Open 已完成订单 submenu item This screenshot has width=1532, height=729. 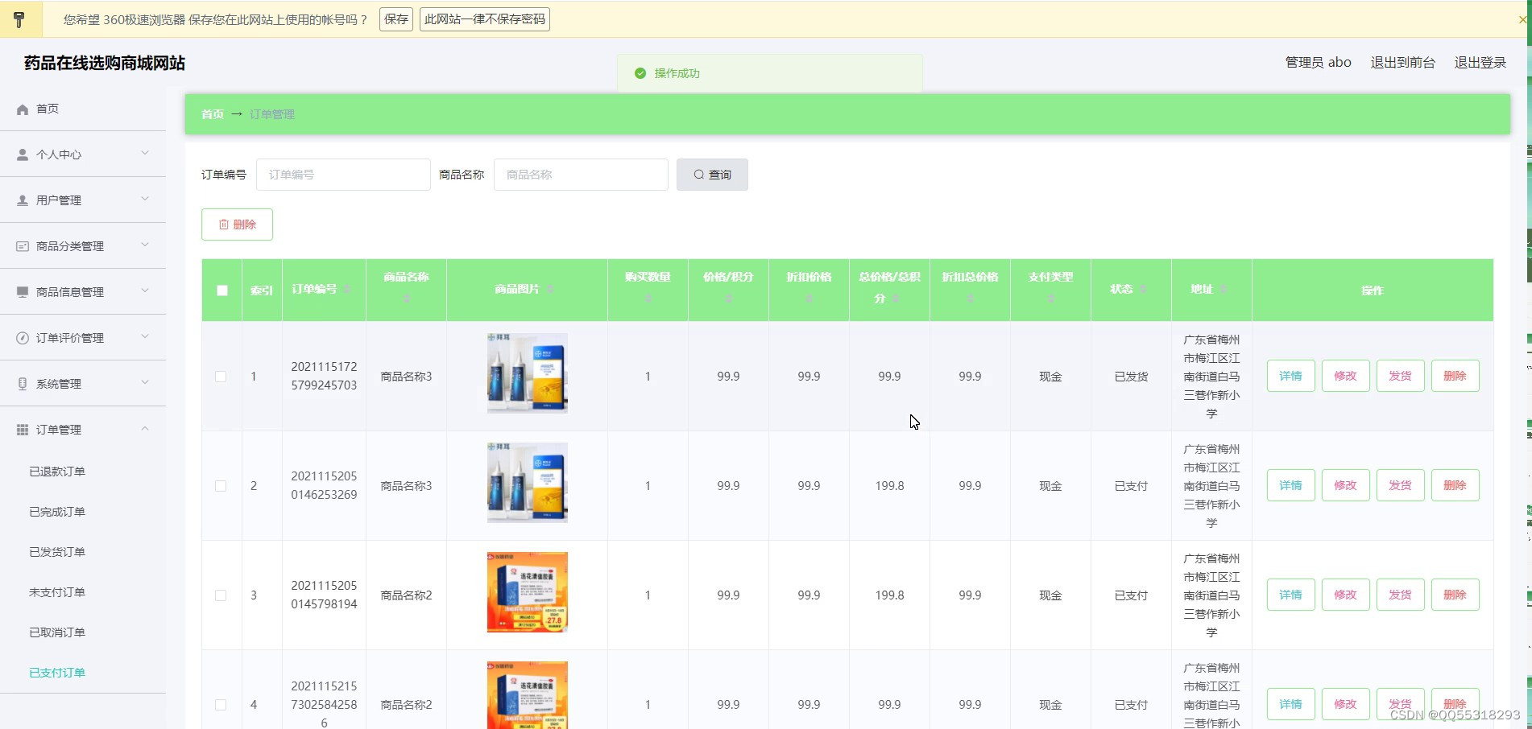pyautogui.click(x=57, y=512)
